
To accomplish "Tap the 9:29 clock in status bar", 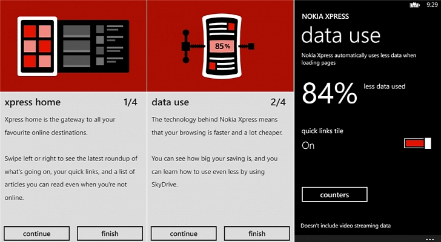I will (432, 5).
